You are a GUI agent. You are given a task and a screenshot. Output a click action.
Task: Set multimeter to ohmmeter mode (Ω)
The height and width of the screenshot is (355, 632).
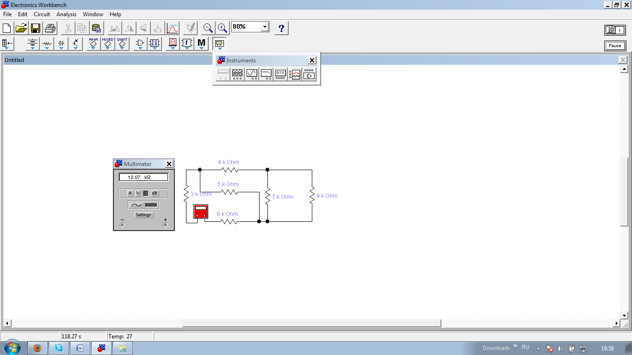tap(146, 193)
